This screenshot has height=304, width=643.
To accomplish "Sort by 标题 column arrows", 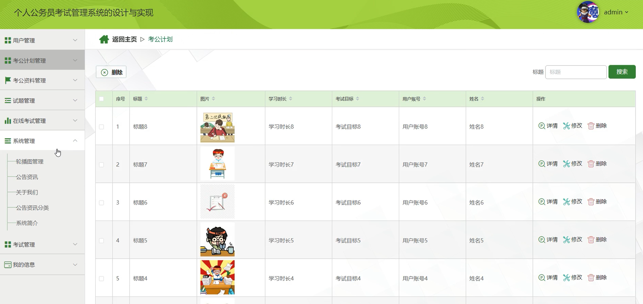I will [146, 99].
